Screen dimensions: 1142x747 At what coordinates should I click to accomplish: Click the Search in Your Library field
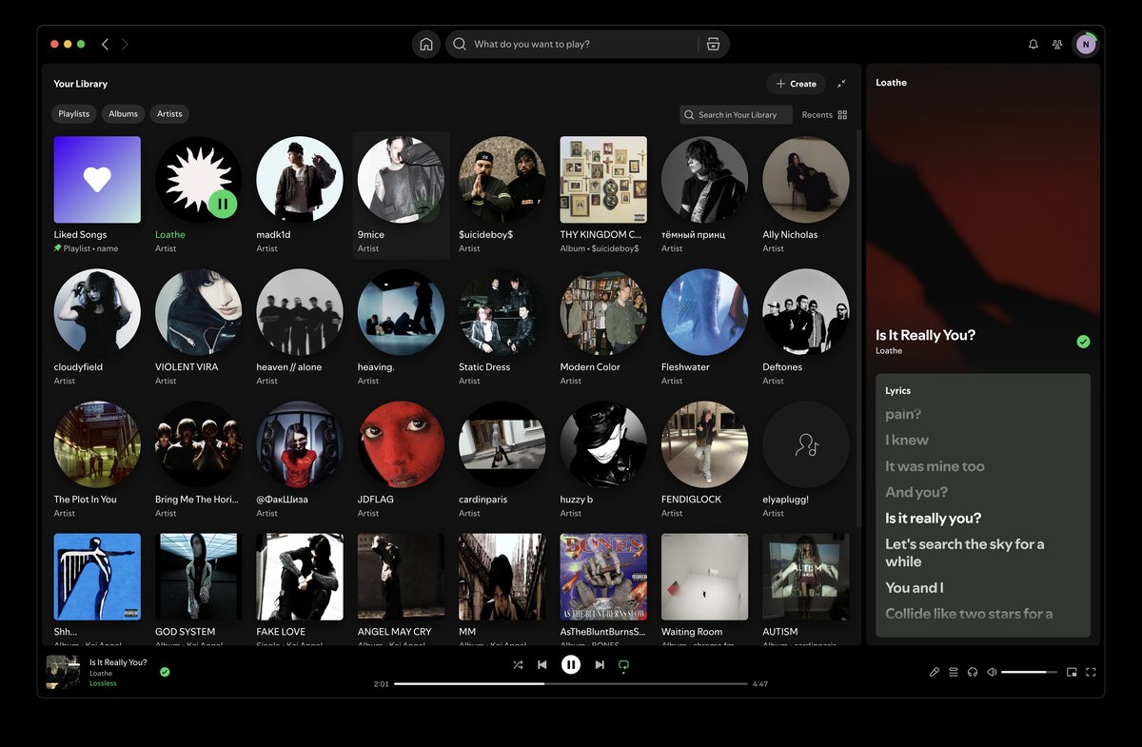736,114
